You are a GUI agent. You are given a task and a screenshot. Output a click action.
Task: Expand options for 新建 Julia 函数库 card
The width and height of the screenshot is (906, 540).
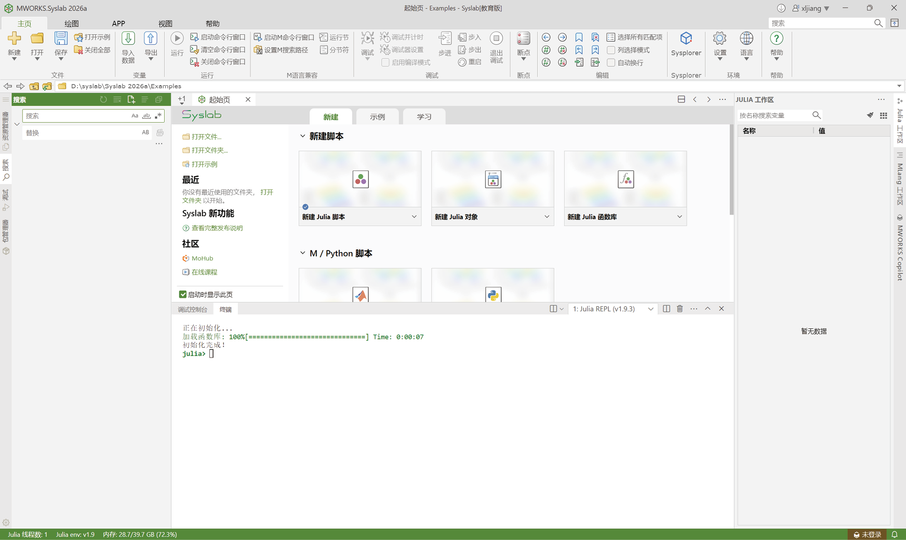click(679, 217)
